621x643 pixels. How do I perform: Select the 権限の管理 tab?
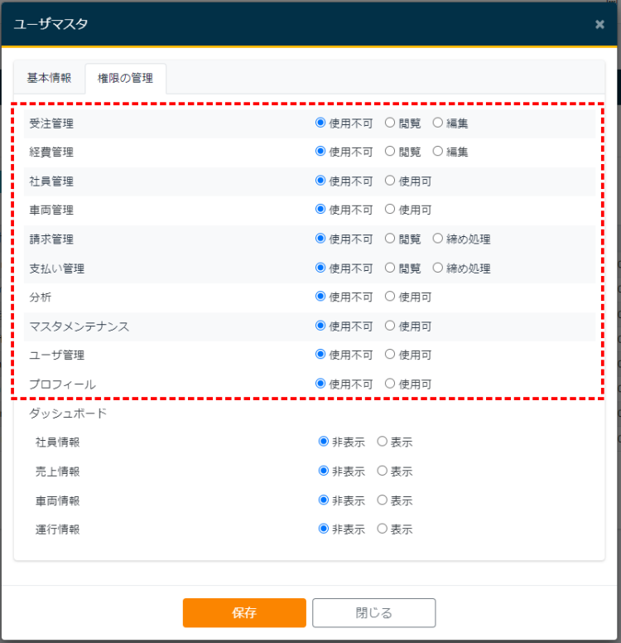tap(125, 79)
